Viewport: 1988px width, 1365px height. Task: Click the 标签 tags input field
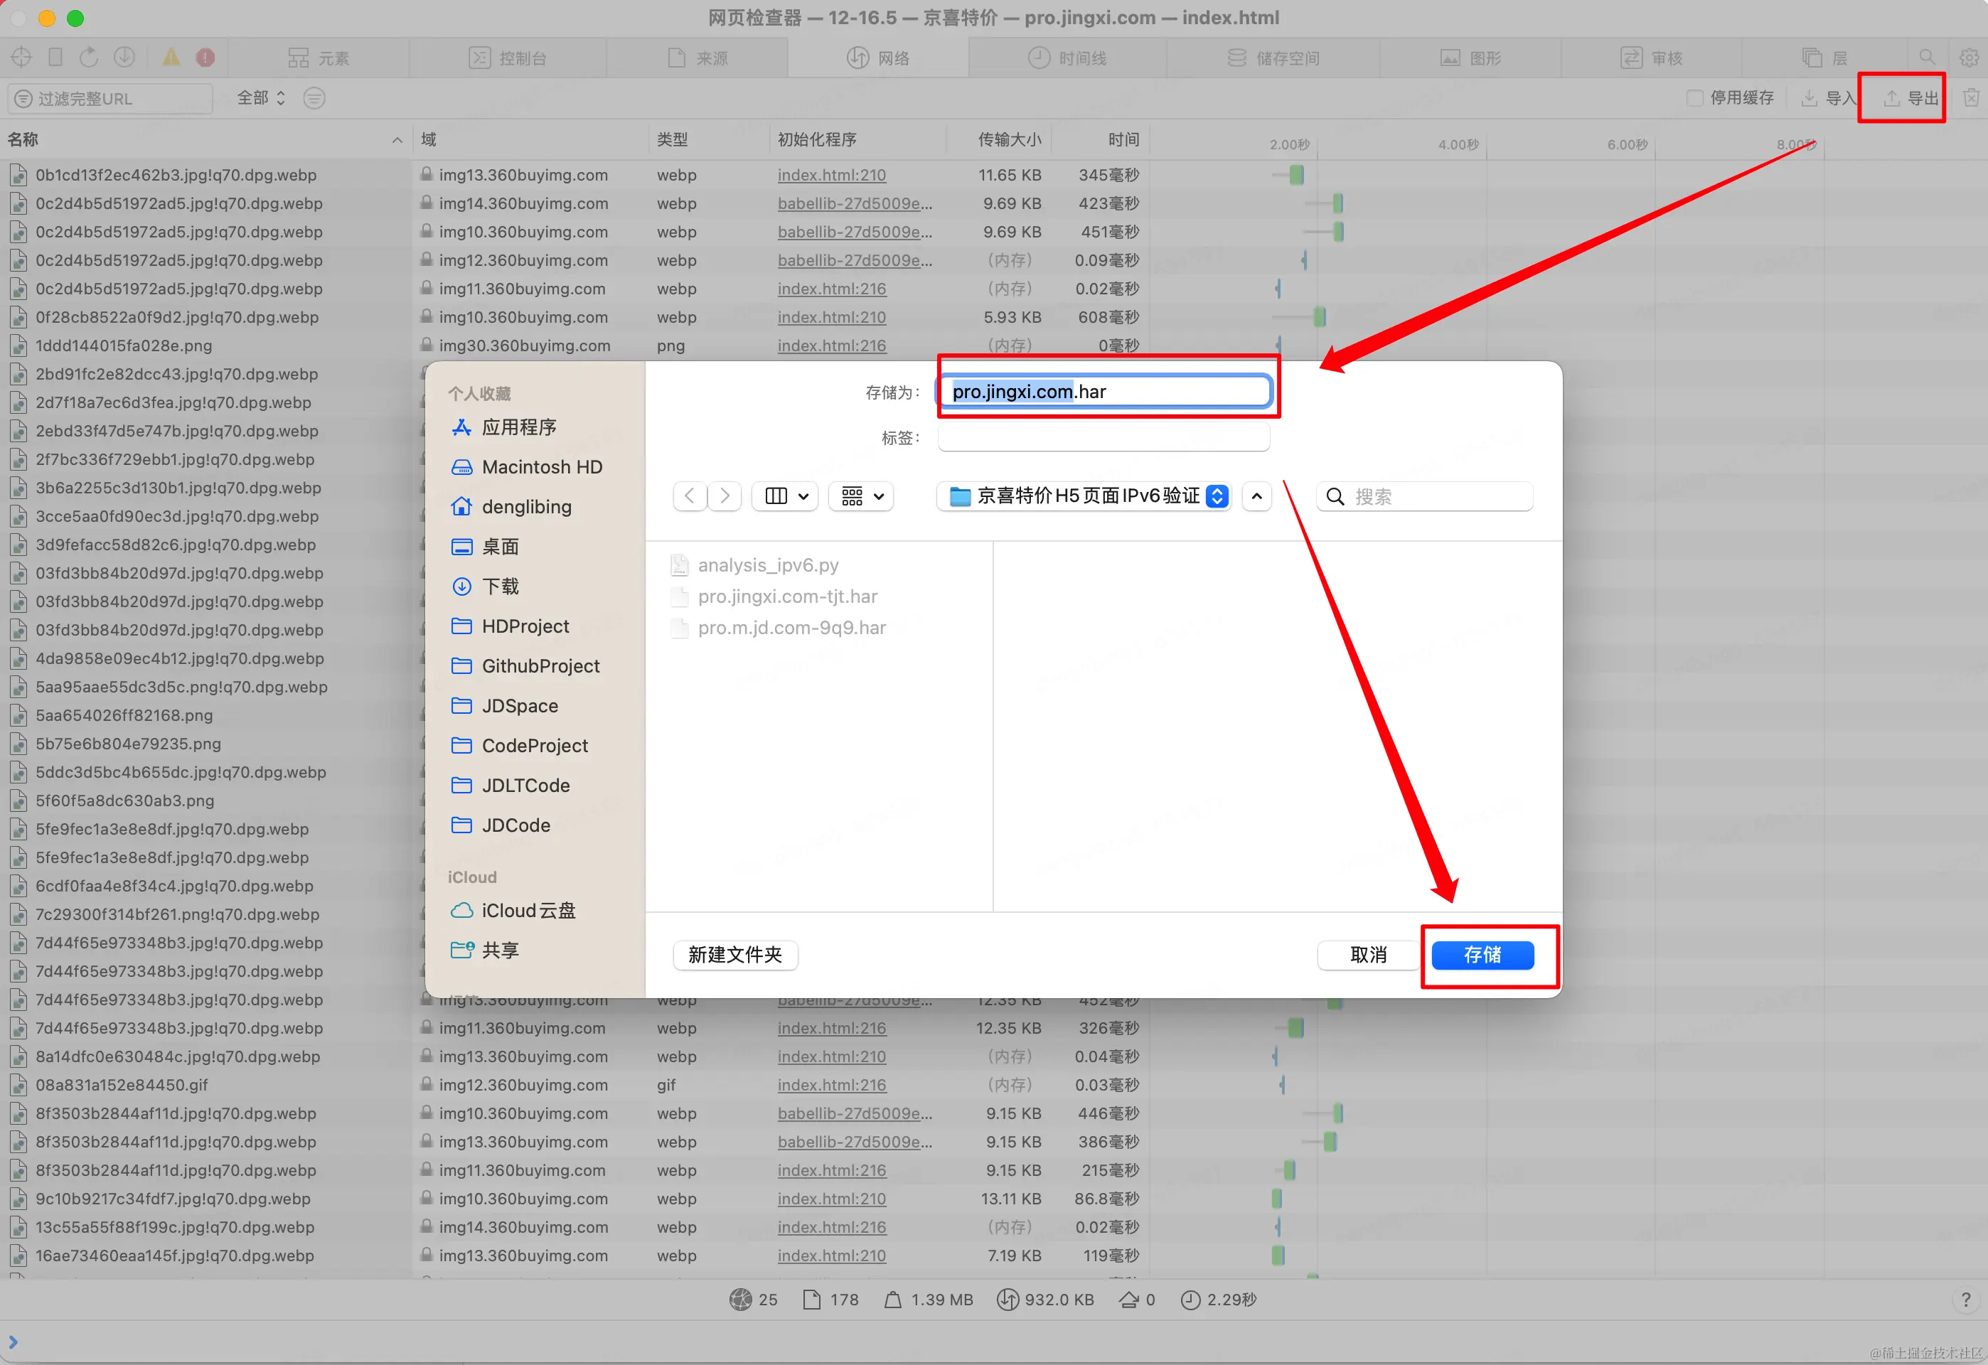[1103, 438]
